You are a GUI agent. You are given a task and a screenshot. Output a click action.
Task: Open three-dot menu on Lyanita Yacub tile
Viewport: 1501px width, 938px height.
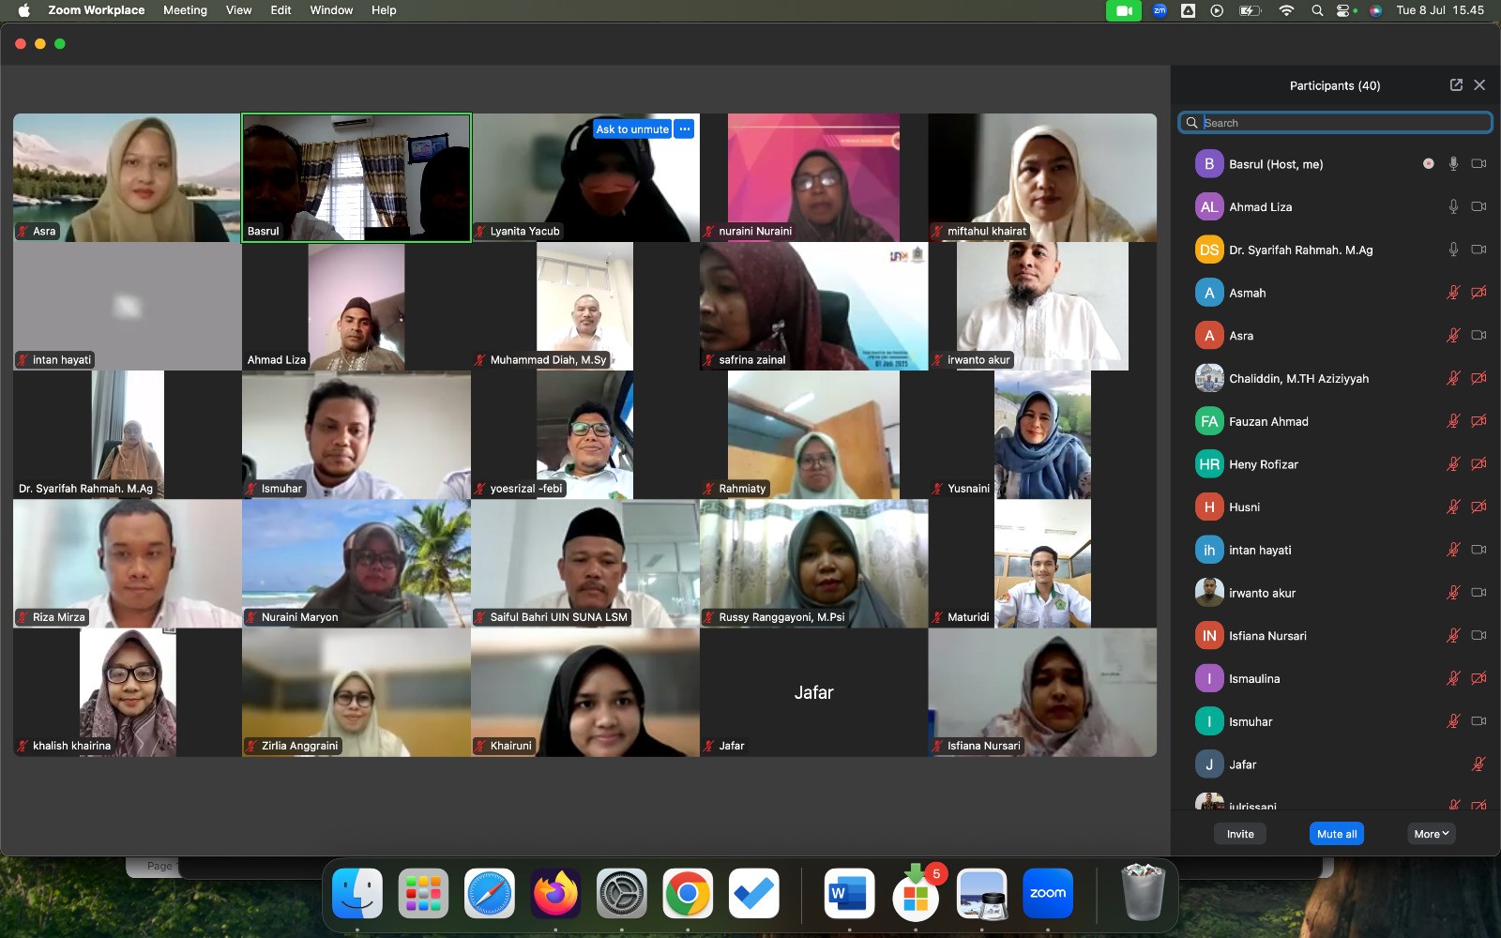click(685, 129)
